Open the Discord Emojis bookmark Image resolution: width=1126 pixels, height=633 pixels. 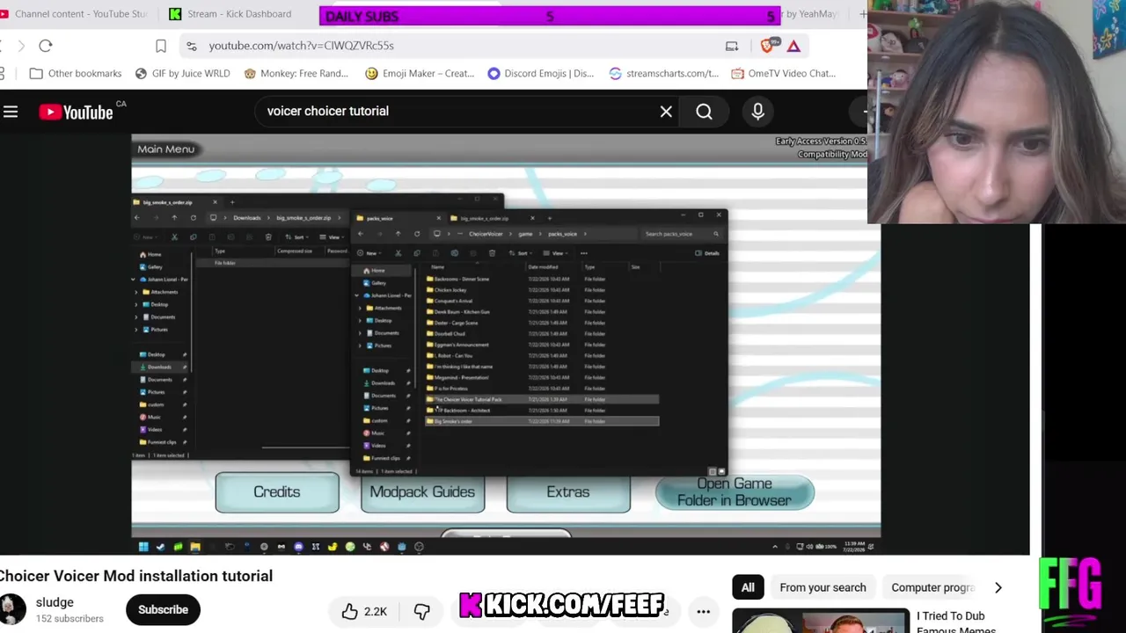click(540, 74)
